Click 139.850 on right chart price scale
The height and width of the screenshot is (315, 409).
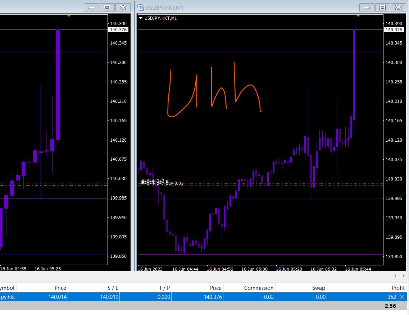(394, 257)
